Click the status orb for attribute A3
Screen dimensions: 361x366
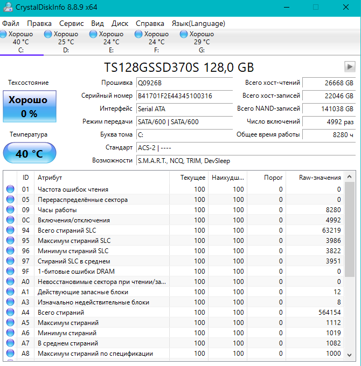tap(10, 302)
